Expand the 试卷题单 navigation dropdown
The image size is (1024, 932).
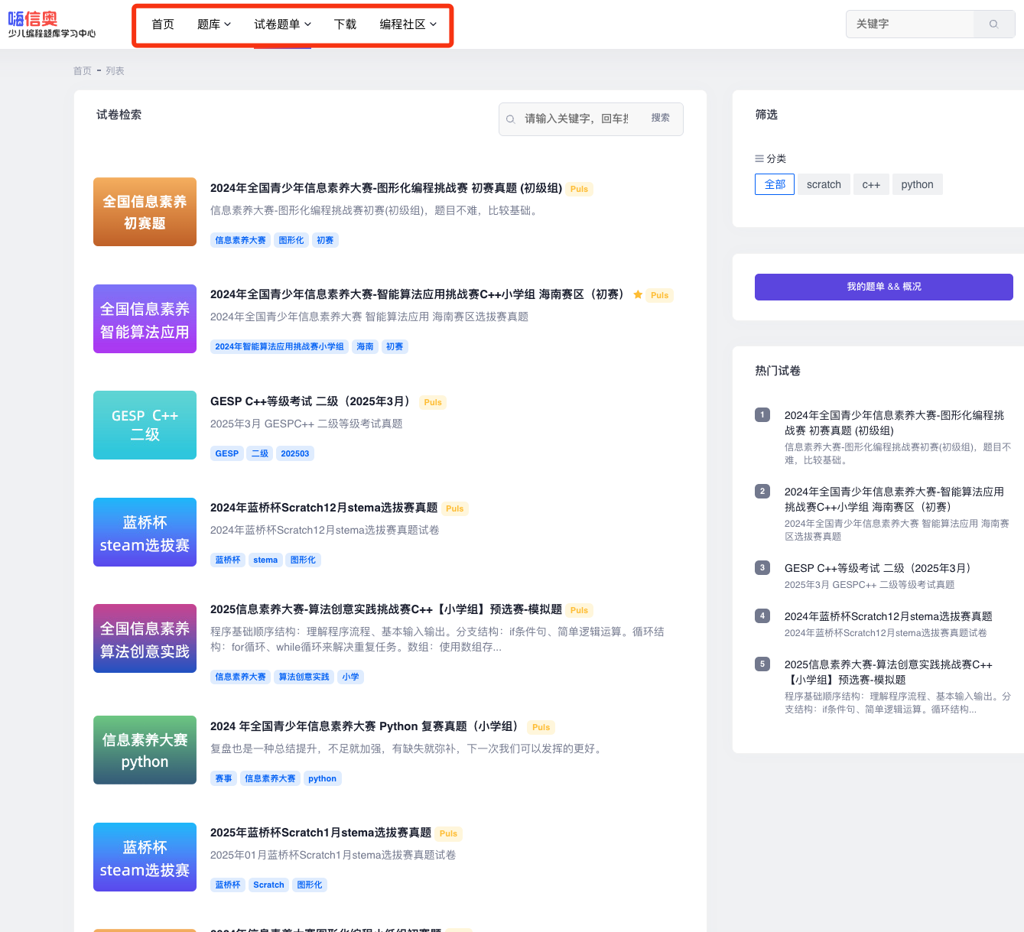tap(283, 24)
